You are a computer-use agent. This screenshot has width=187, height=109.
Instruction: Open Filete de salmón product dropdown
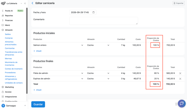coord(82,73)
